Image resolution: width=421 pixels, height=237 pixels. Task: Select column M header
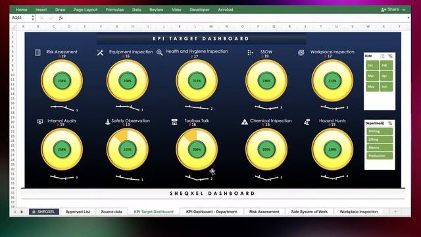tap(211, 26)
